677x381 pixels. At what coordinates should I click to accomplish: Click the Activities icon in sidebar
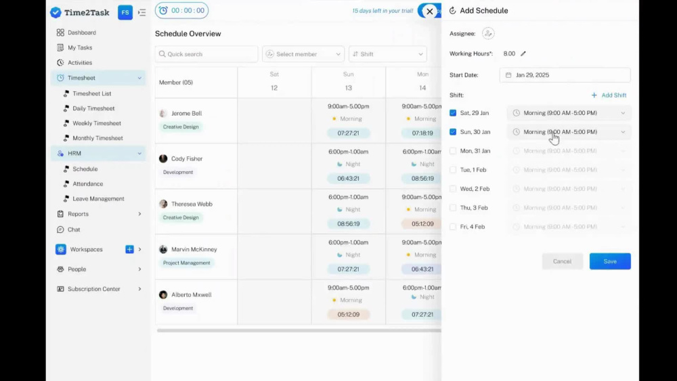coord(60,62)
